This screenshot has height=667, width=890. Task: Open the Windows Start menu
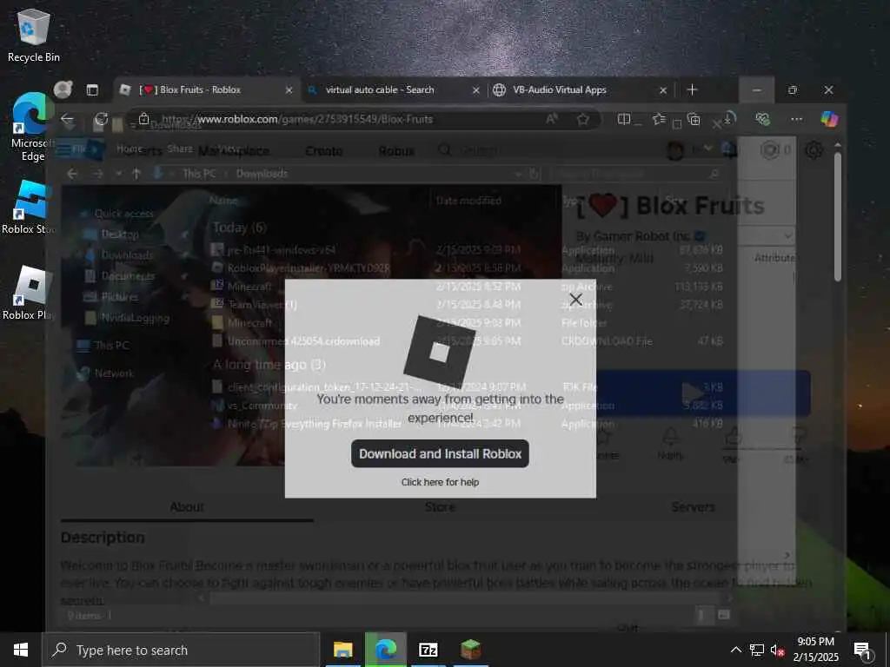click(x=21, y=650)
